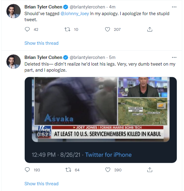Viewport: 184px width, 191px height.
Task: Open more options on the 5m tweet
Action: pyautogui.click(x=174, y=57)
